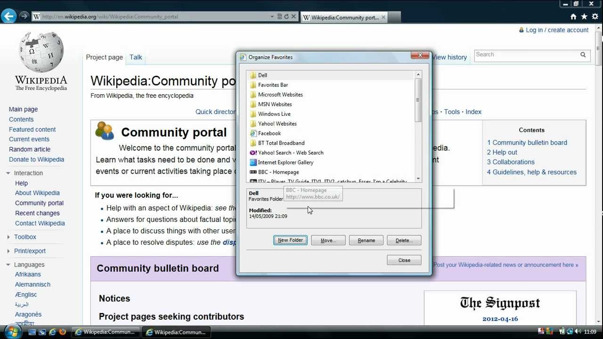The image size is (603, 339).
Task: Click the favorites list scrollbar thumb
Action: coord(418,100)
